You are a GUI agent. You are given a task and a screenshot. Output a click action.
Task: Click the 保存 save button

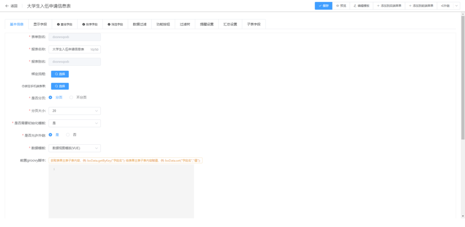point(323,6)
